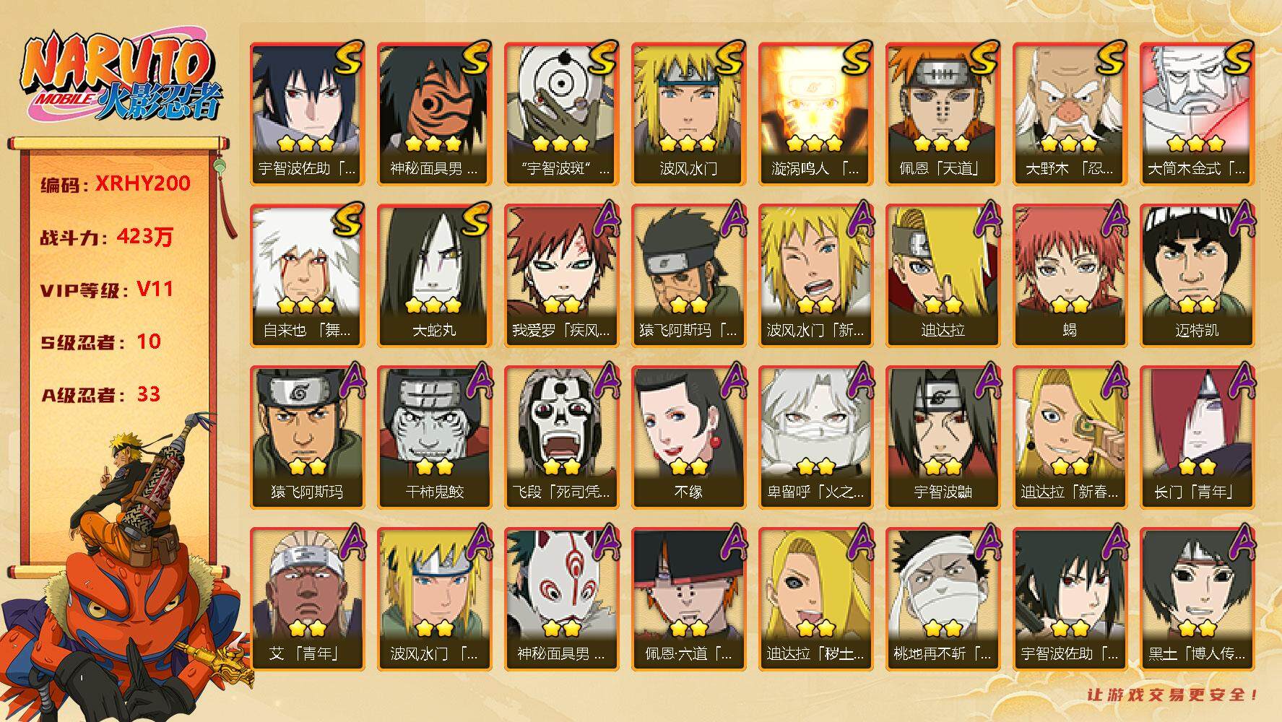Image resolution: width=1282 pixels, height=722 pixels.
Task: Select the 干柿鬼鲛 card
Action: click(434, 437)
